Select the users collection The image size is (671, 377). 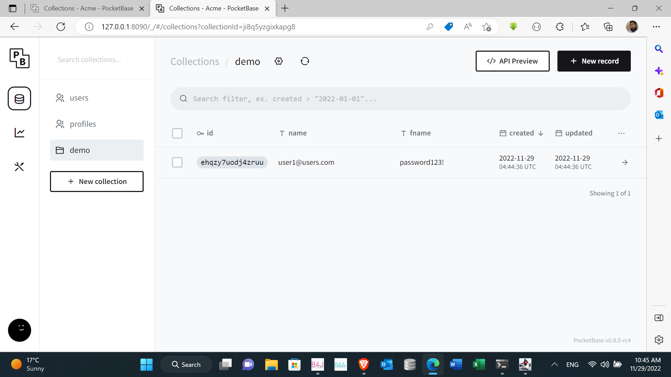pos(79,98)
